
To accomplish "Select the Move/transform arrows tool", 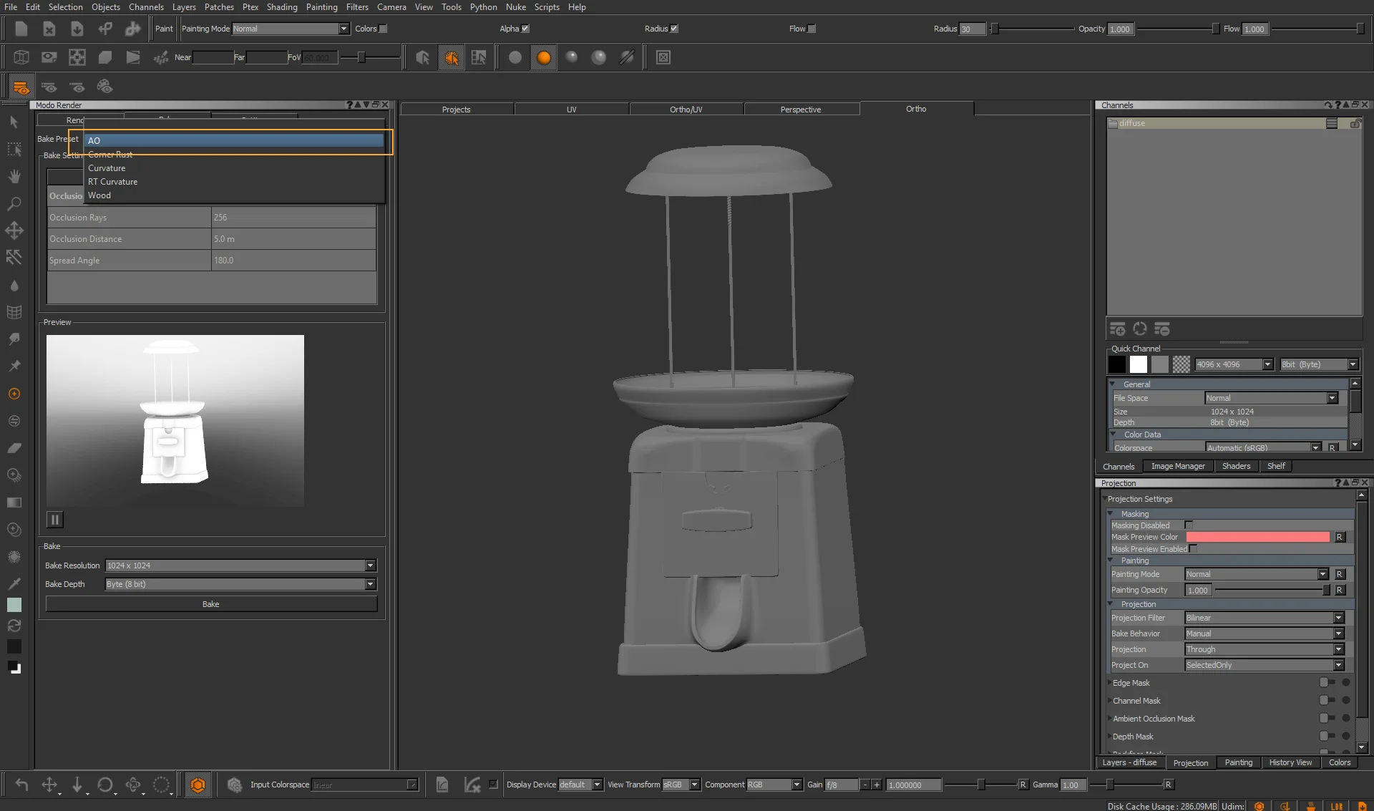I will tap(14, 230).
